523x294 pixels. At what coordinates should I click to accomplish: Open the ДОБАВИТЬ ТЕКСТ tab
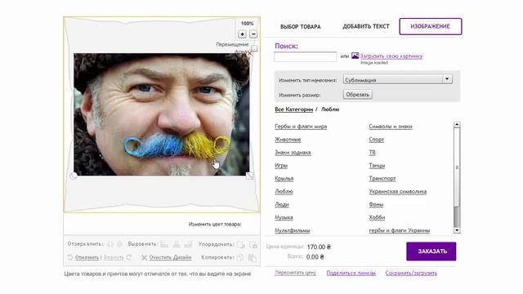tap(366, 26)
